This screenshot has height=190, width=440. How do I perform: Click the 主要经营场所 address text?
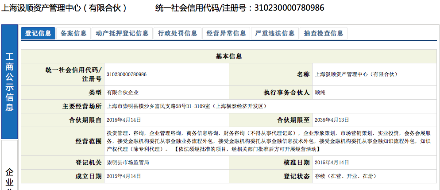coord(186,106)
